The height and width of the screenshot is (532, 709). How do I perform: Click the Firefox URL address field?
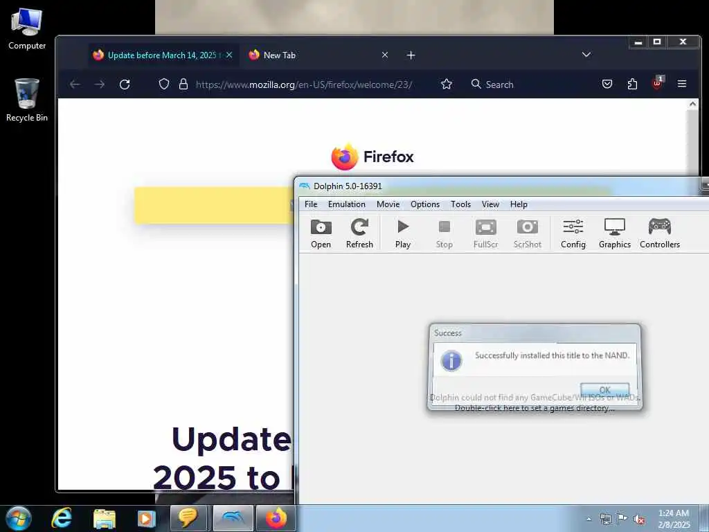pos(304,85)
